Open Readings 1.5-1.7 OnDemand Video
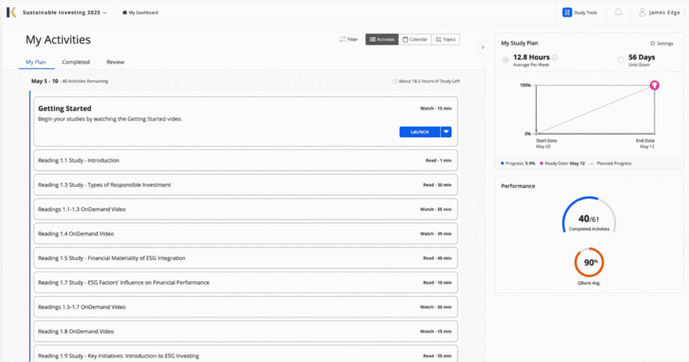 tap(246, 307)
